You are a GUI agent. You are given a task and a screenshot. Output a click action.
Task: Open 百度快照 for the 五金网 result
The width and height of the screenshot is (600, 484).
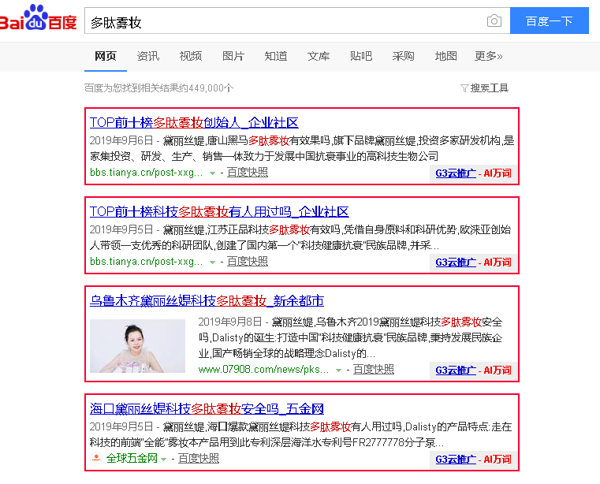click(199, 458)
